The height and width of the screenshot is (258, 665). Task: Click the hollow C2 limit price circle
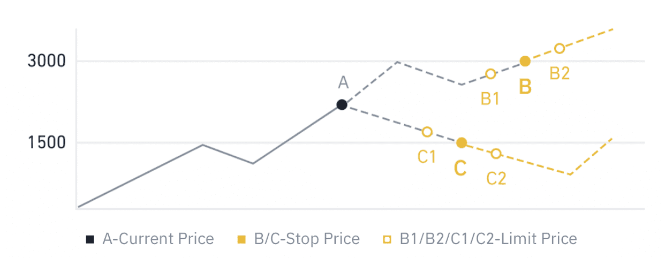(496, 154)
